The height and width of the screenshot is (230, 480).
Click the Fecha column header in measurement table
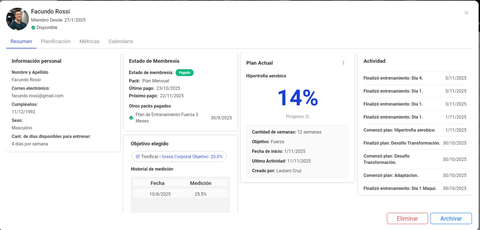coord(157,183)
